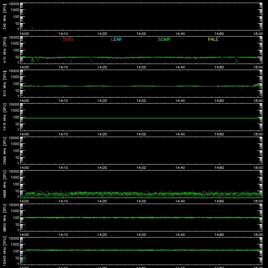Click 14:40 under the 610 MHz panel
268x268 pixels.
click(180, 101)
